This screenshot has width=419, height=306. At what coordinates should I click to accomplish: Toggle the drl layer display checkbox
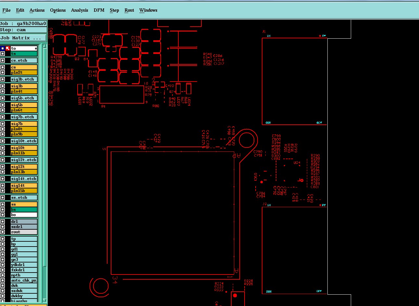[x=3, y=222]
